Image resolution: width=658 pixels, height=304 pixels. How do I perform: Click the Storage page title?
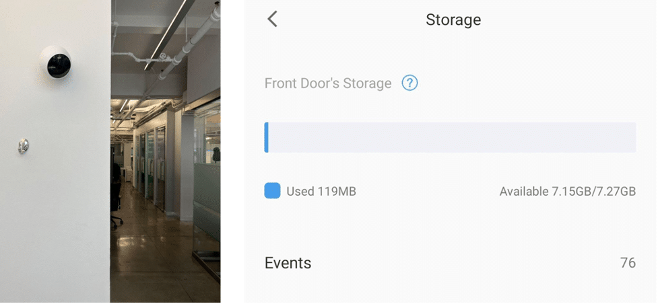point(453,20)
